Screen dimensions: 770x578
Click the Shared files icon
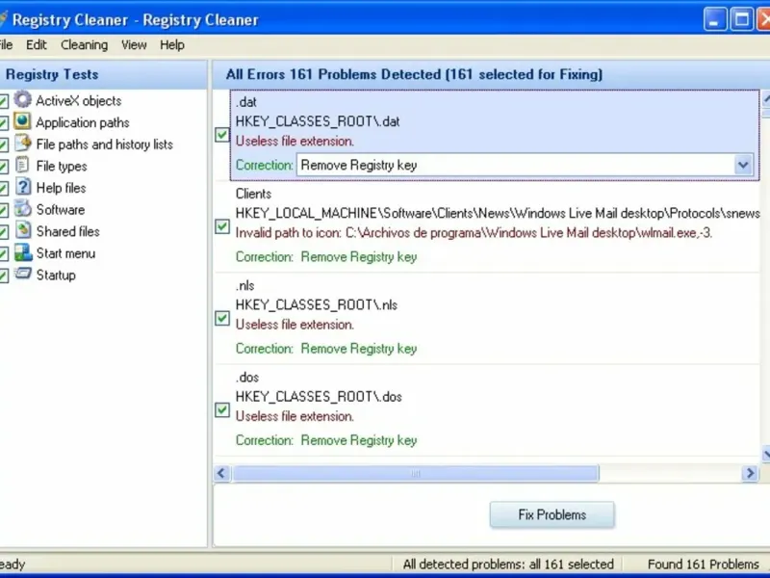tap(22, 230)
